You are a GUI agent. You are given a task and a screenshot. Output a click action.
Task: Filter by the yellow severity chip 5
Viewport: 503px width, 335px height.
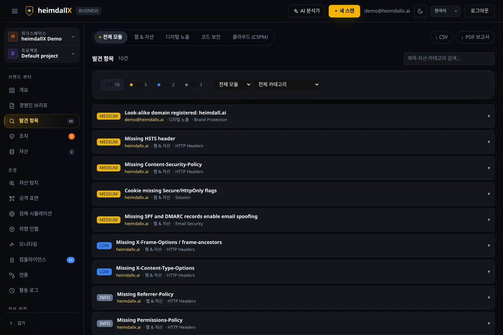coord(138,85)
